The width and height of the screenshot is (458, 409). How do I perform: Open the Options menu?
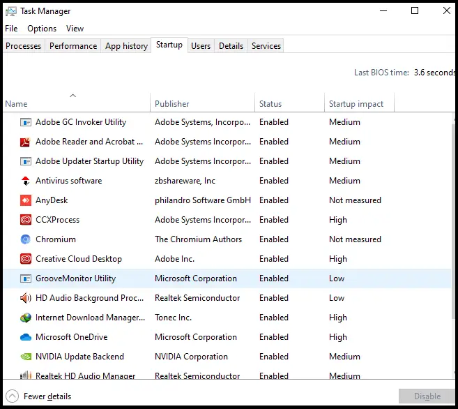(42, 29)
